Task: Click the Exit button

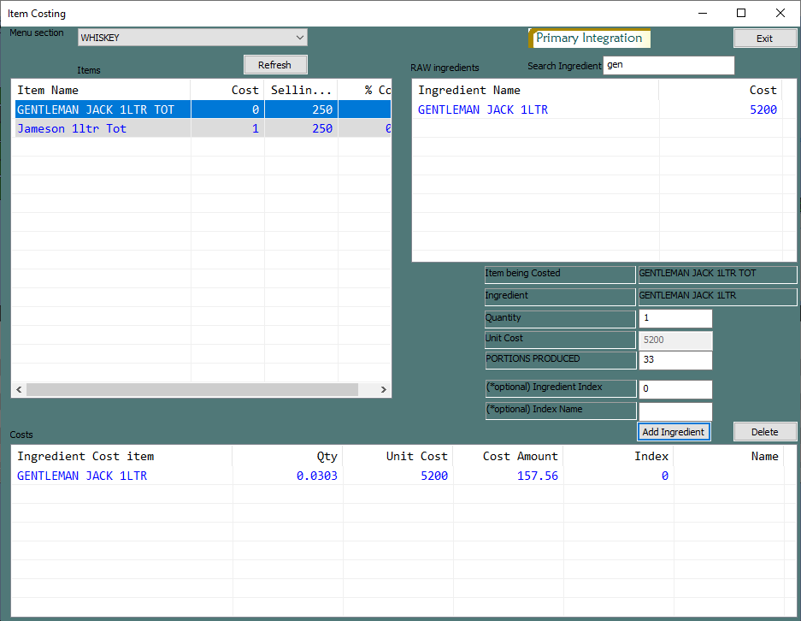Action: click(765, 38)
